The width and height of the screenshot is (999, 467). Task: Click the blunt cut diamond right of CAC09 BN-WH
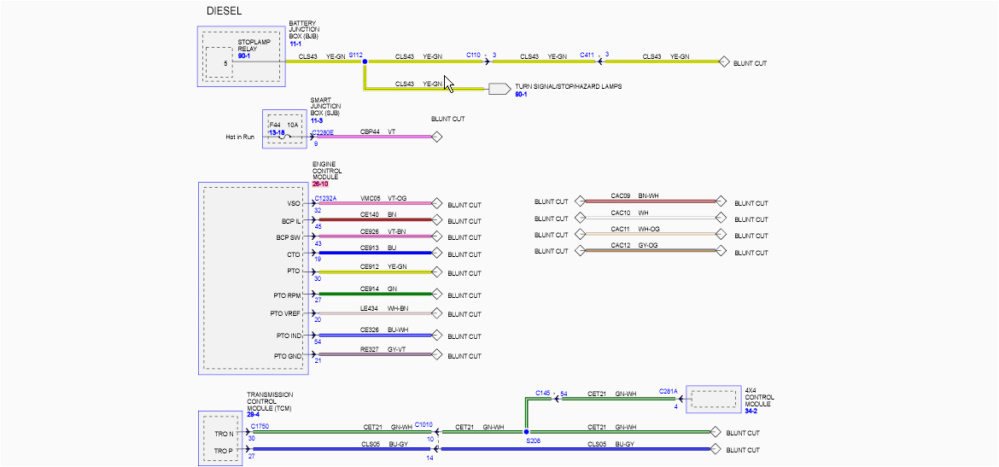(721, 202)
